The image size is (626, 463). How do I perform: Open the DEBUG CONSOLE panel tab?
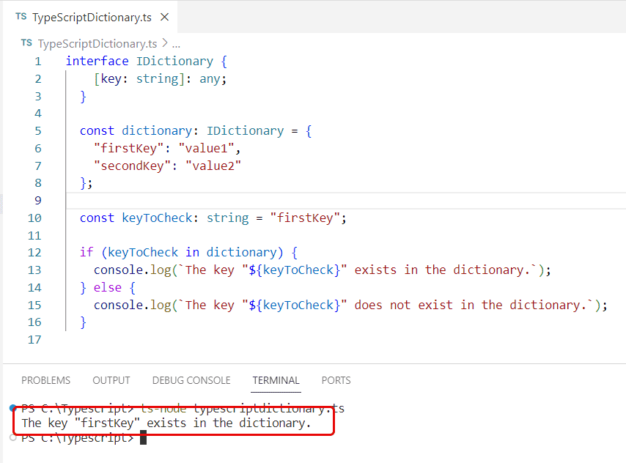coord(191,380)
